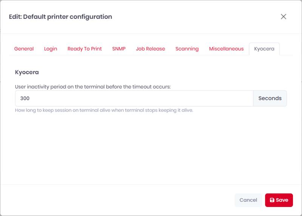Close the printer configuration dialog
Viewport: 302px width, 216px height.
tap(284, 17)
